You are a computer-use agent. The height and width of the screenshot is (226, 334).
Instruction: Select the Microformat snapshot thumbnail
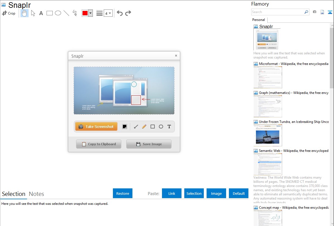[268, 77]
